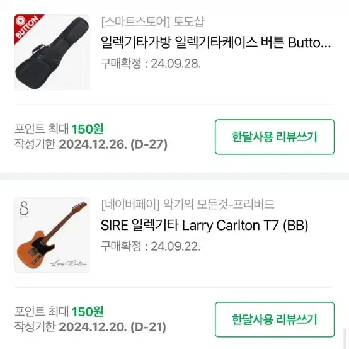
Task: Click the 150원 points text for SIRE guitar
Action: 88,312
